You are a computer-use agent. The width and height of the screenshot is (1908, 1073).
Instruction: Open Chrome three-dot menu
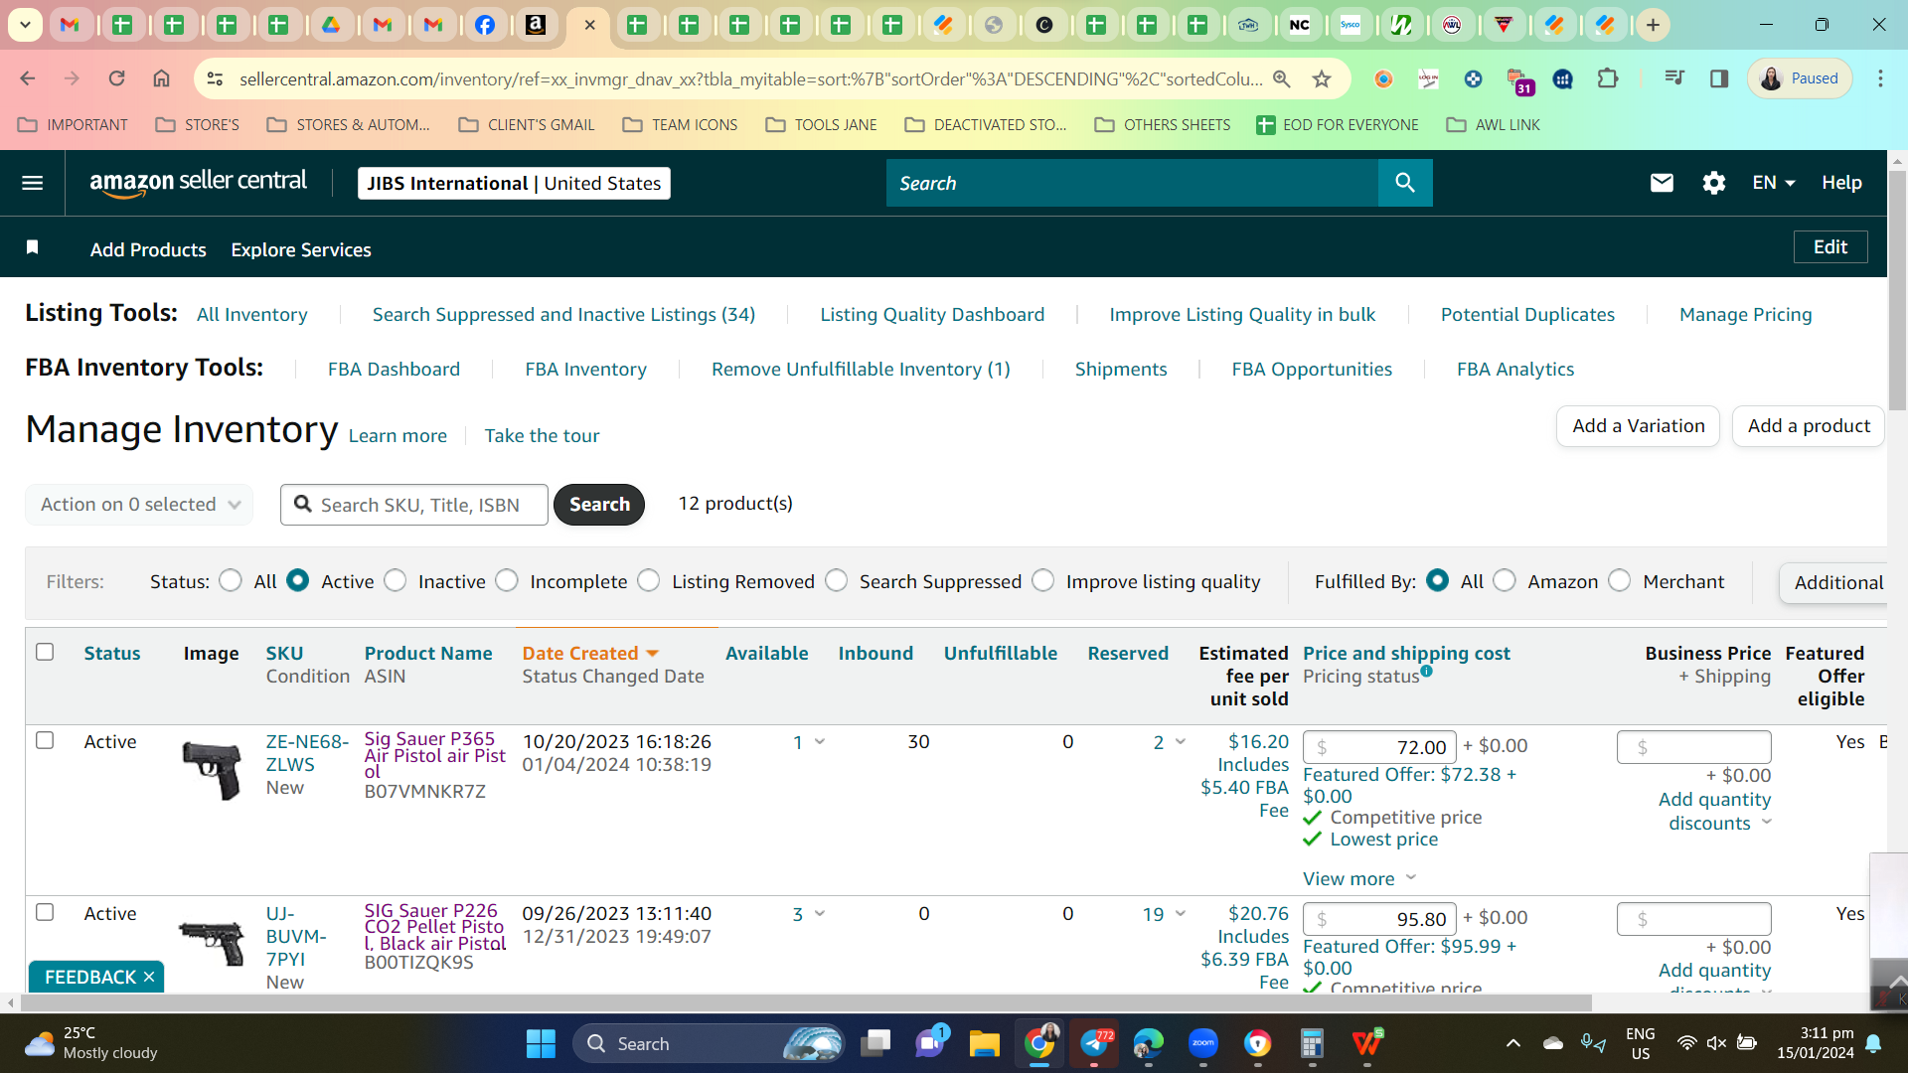[x=1880, y=78]
